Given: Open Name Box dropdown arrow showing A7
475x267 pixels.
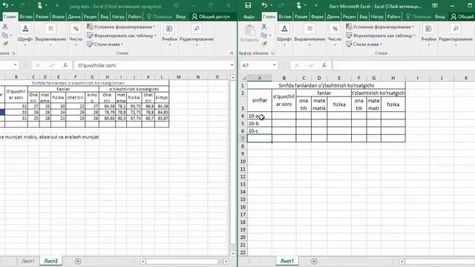Looking at the screenshot, I should point(274,65).
